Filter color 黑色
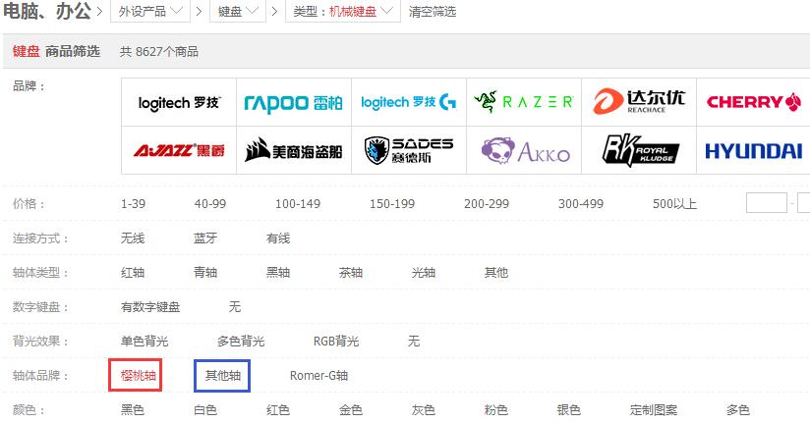 (x=133, y=410)
